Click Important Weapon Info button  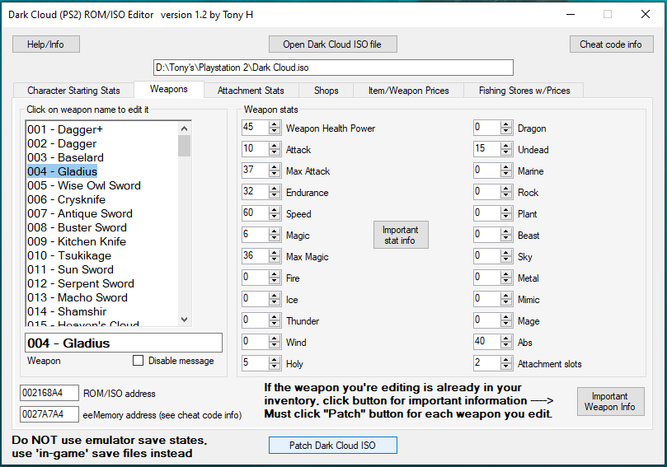(x=610, y=401)
